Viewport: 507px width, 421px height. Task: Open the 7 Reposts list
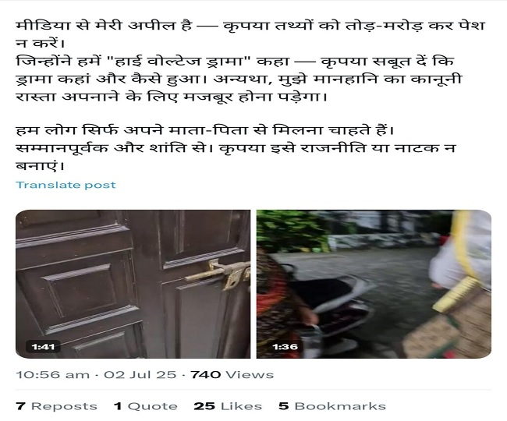[x=57, y=406]
